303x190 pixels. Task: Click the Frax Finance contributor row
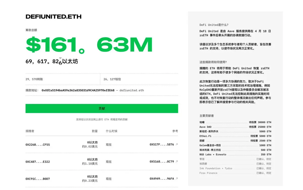click(x=235, y=173)
